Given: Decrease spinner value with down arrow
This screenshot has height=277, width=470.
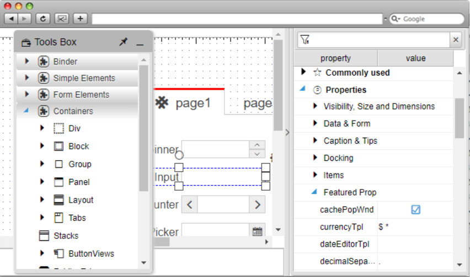Looking at the screenshot, I should (257, 154).
